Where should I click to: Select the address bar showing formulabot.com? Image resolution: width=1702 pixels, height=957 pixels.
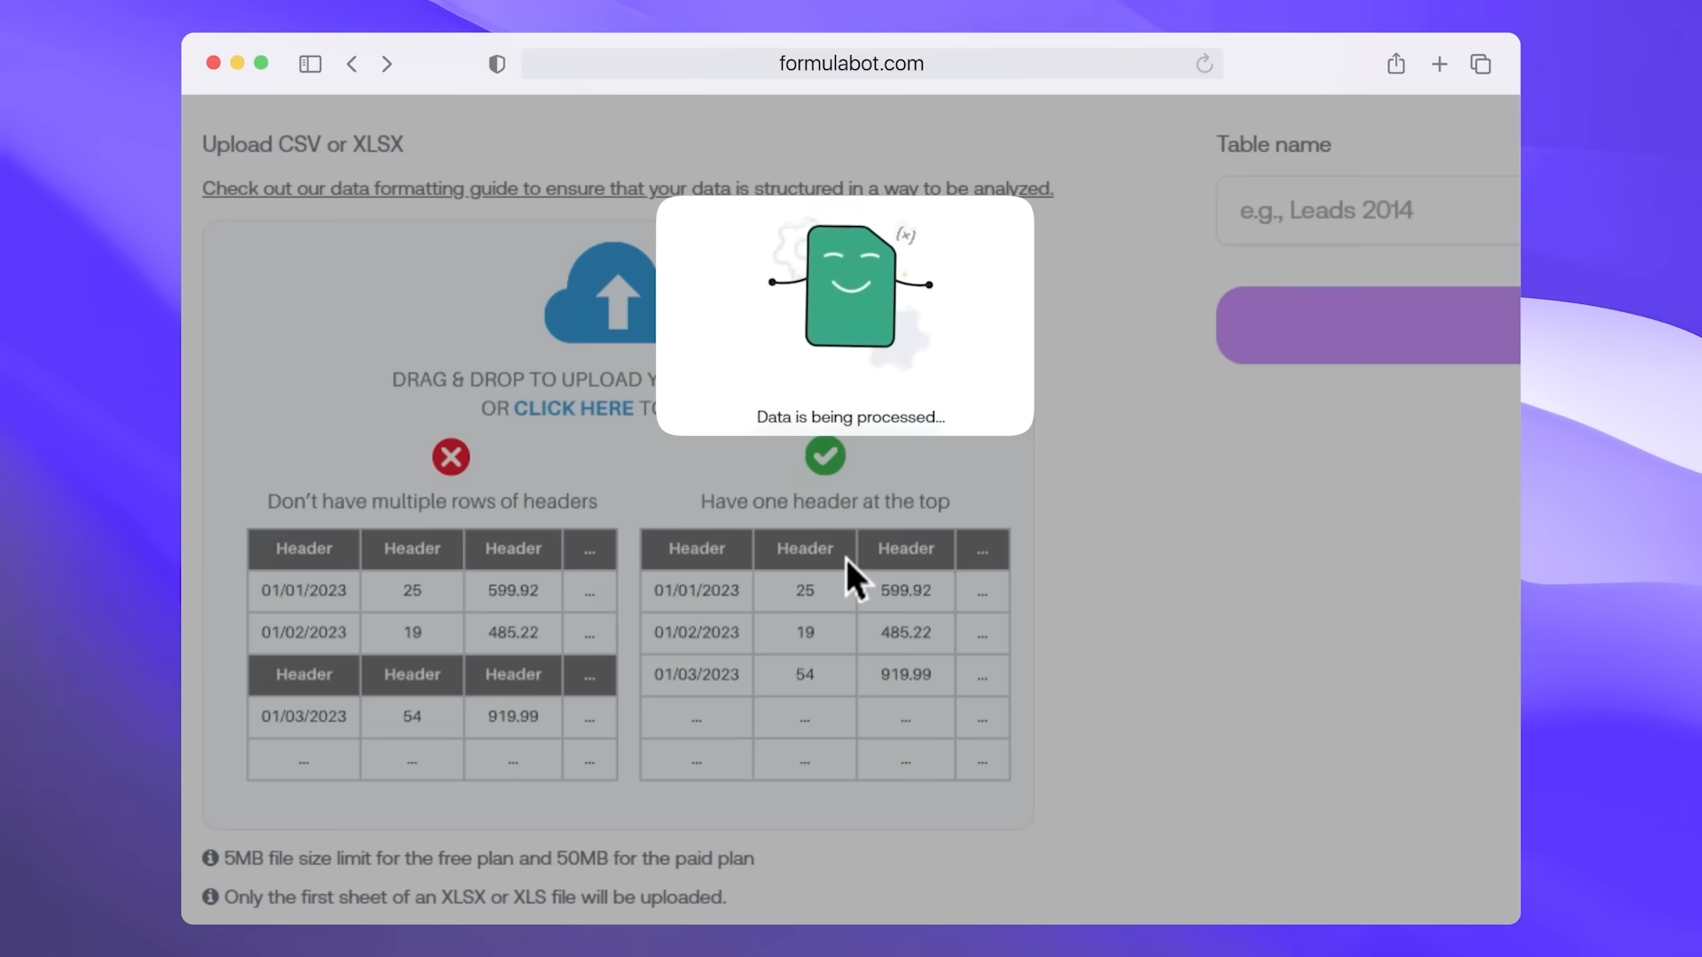(850, 63)
